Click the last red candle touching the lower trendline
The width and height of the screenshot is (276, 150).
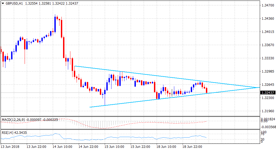tap(207, 90)
